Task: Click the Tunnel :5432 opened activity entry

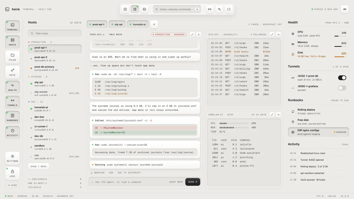Action: coord(318,160)
